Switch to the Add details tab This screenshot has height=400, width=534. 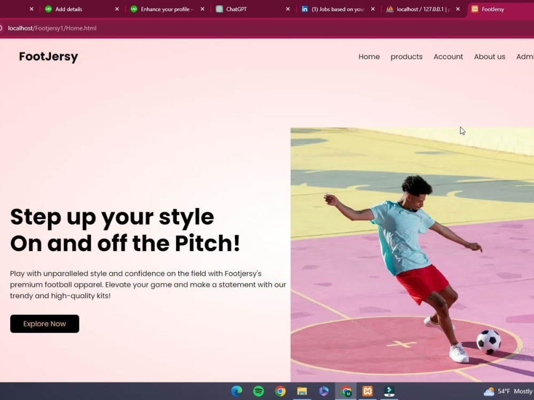pos(82,9)
